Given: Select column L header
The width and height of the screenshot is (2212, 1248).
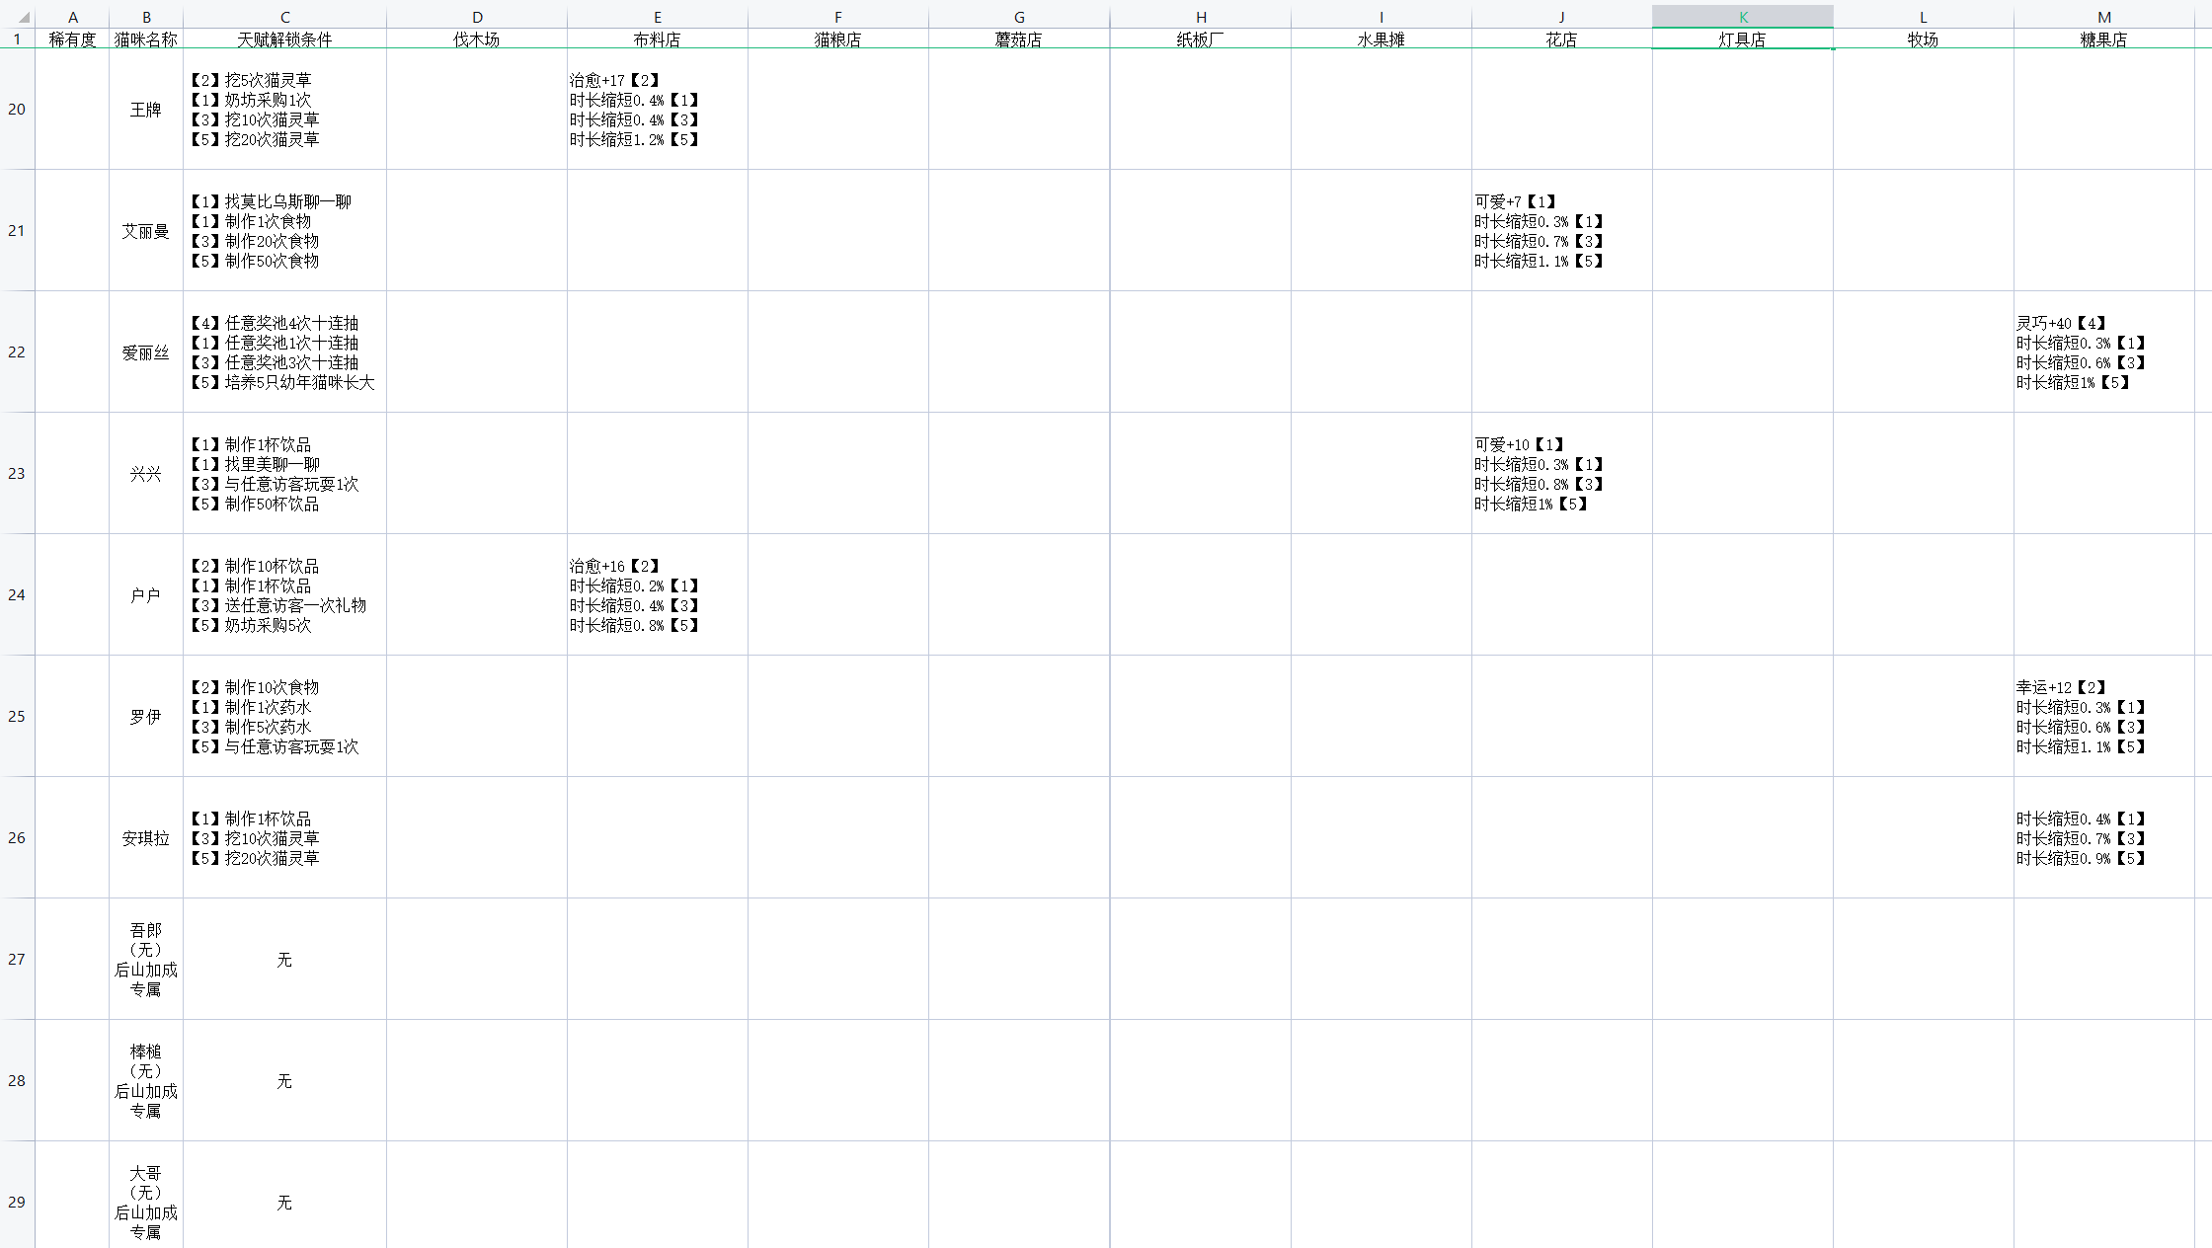Looking at the screenshot, I should tap(1924, 17).
